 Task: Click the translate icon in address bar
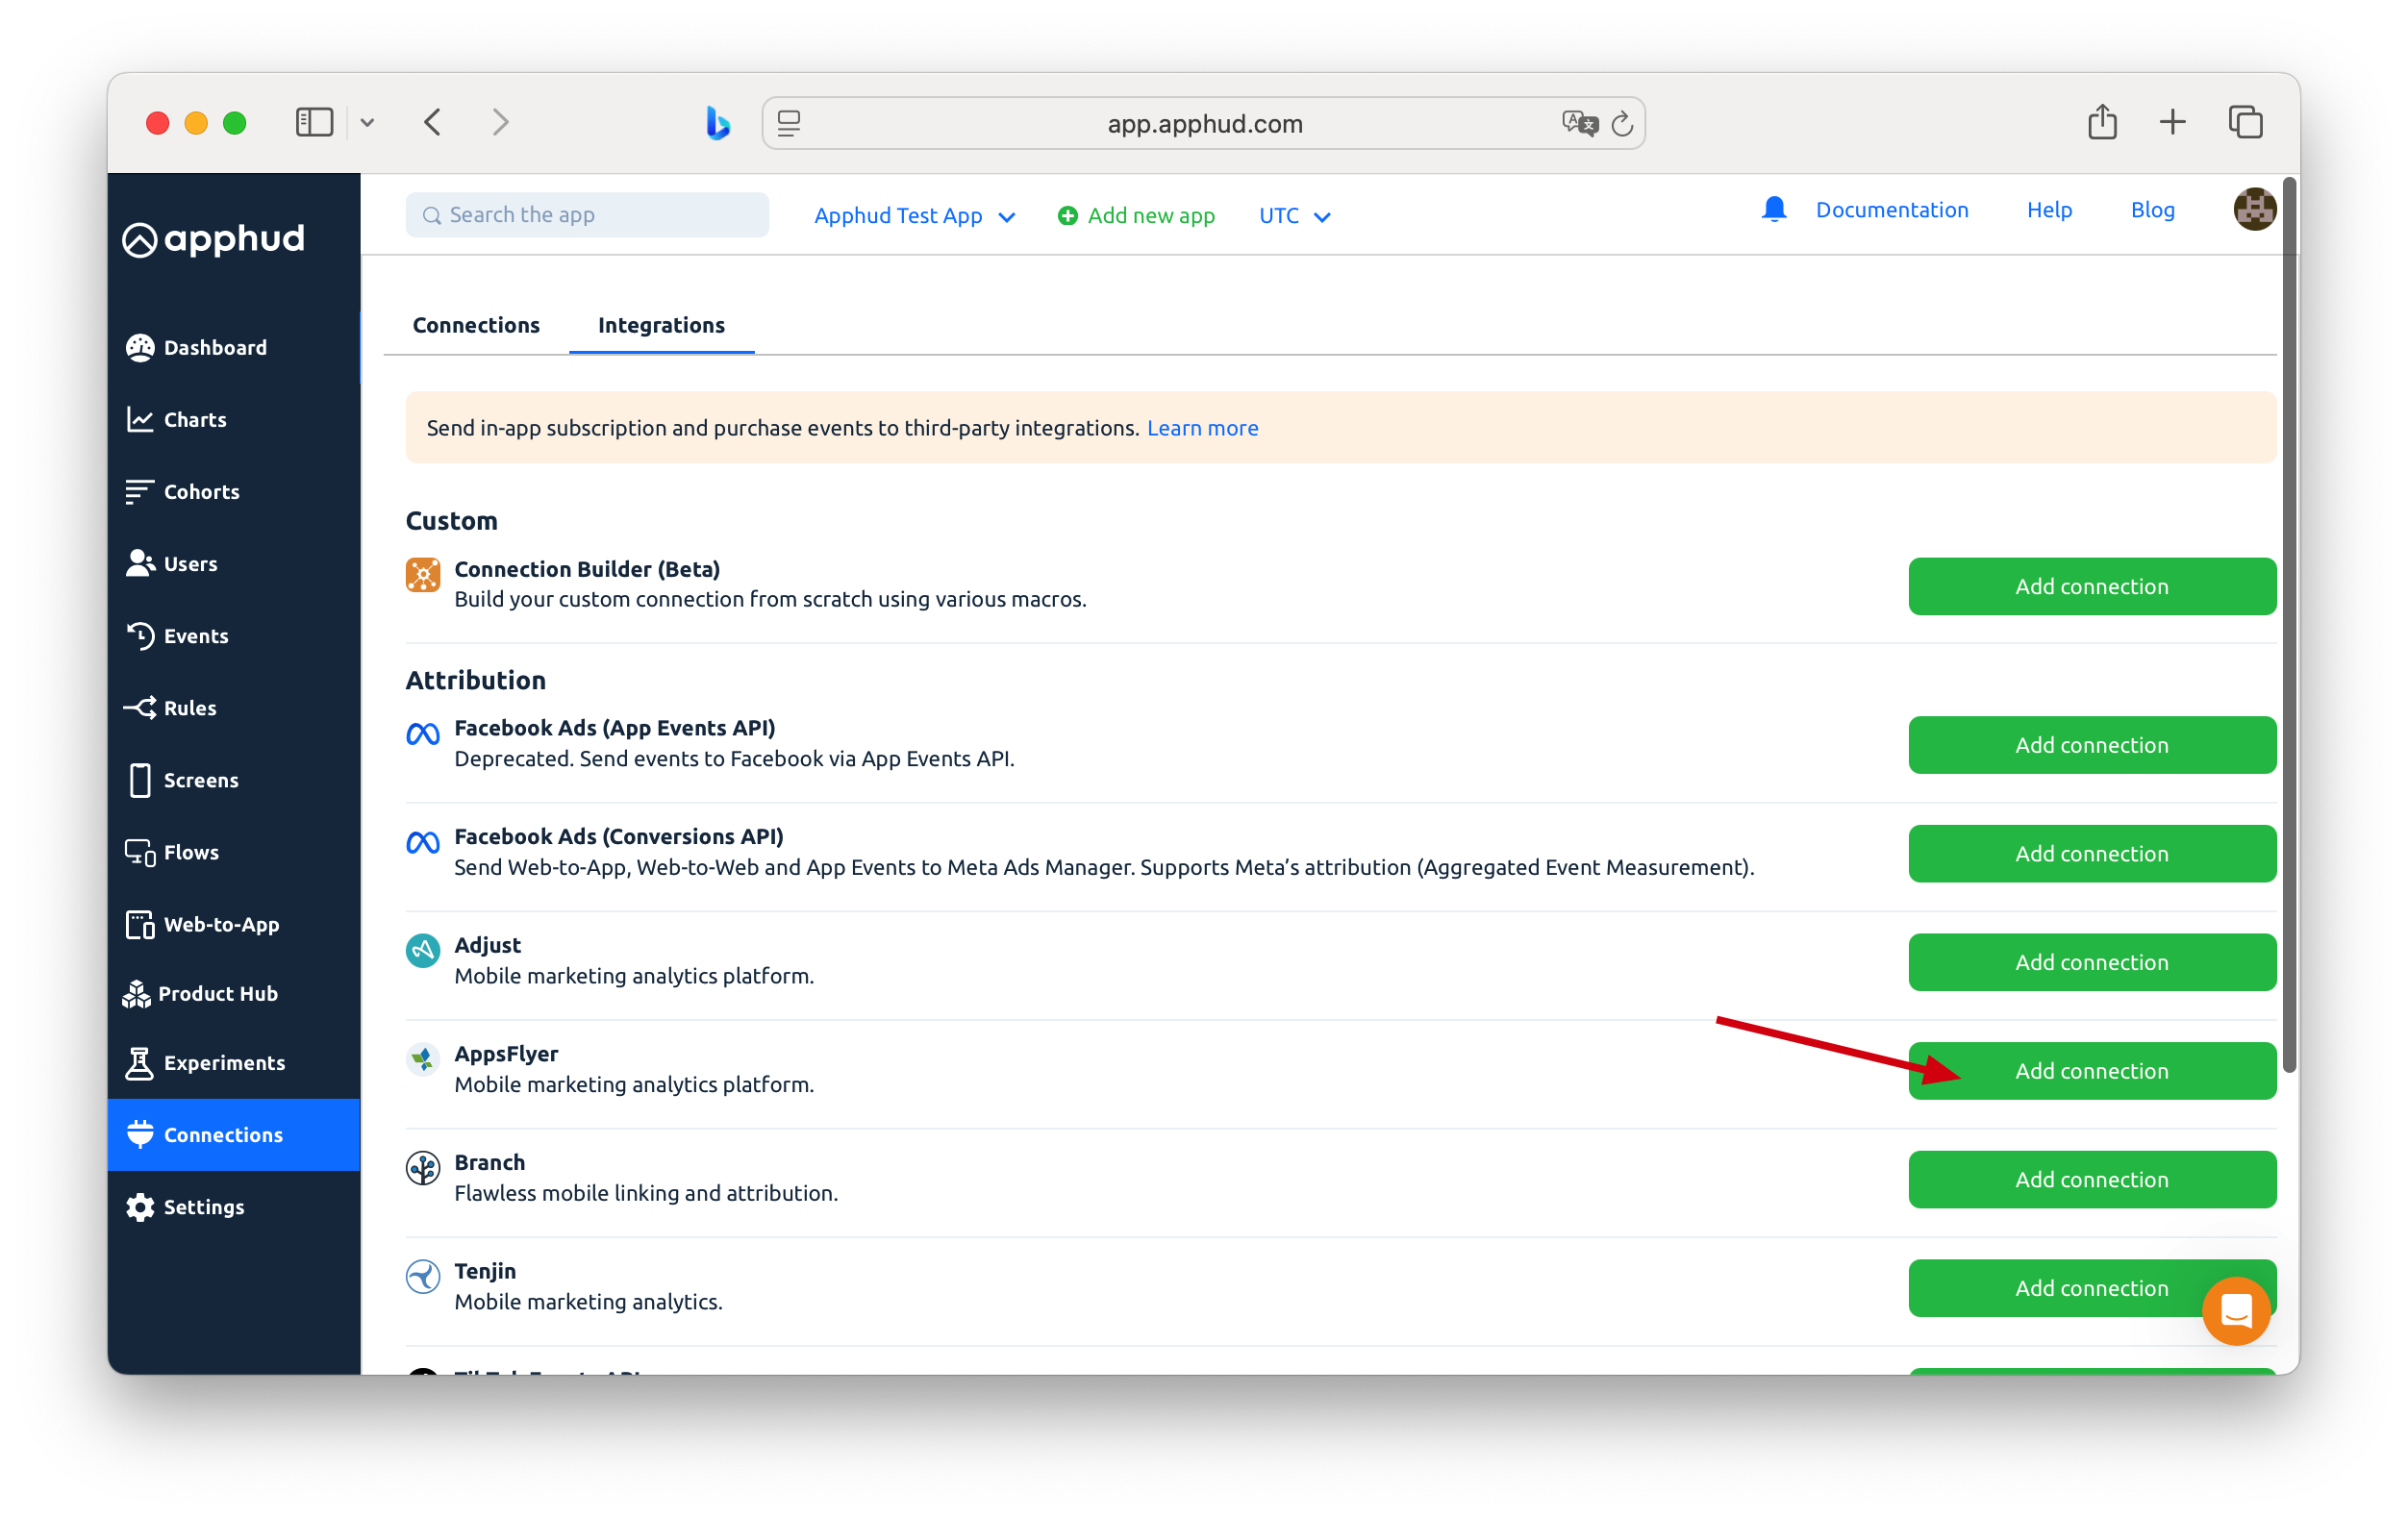[1579, 124]
